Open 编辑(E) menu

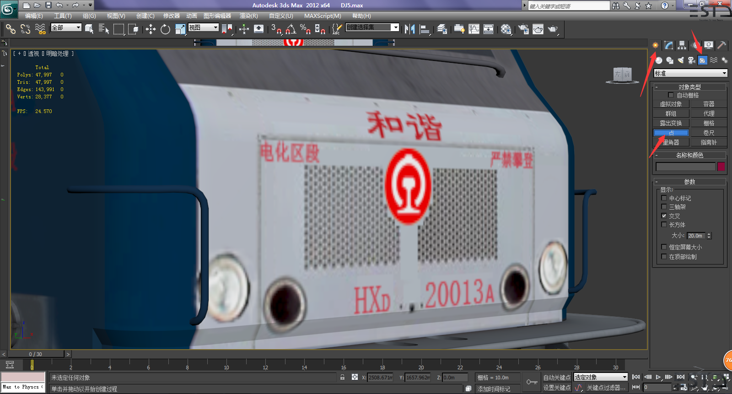coord(34,16)
